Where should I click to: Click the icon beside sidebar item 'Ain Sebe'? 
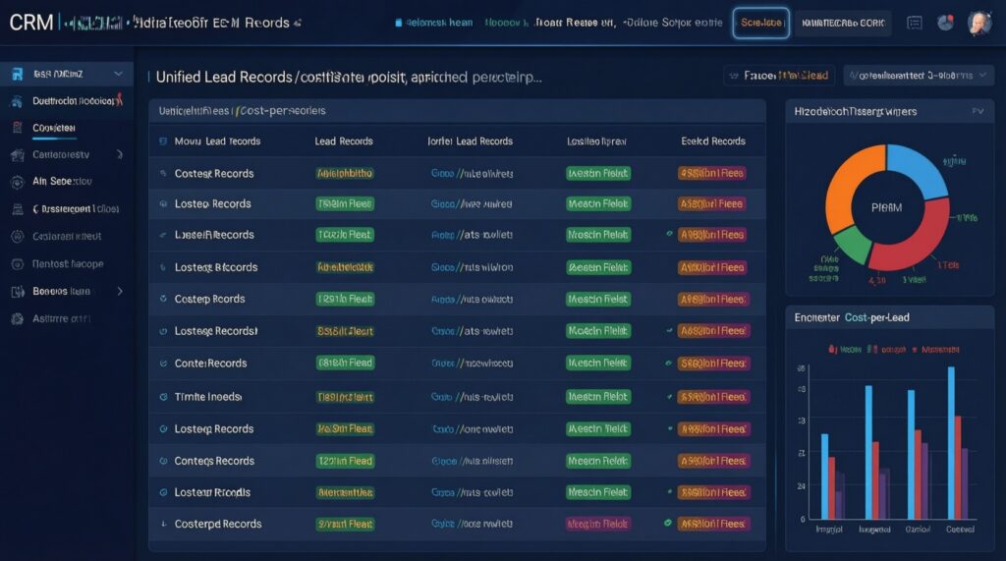[x=17, y=181]
